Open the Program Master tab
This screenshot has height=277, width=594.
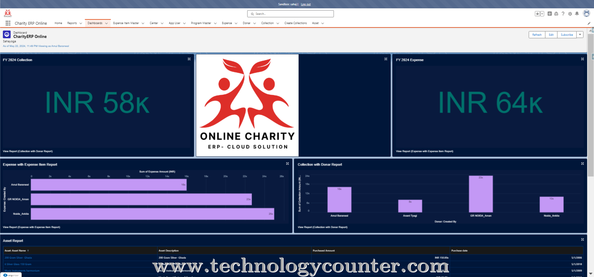tap(201, 23)
